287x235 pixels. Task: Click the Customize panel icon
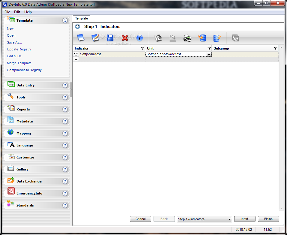click(11, 156)
